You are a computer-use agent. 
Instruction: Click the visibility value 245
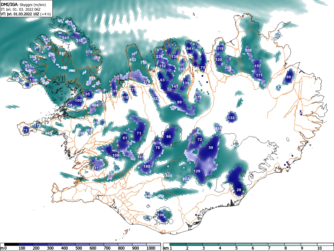pos(65,38)
